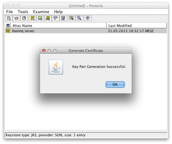Select the hivemq server entry
The image size is (172, 144).
86,31
